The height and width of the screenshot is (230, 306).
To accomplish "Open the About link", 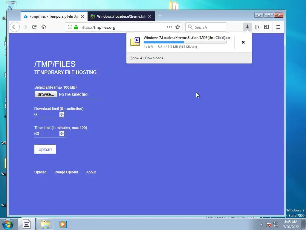I will click(x=91, y=172).
